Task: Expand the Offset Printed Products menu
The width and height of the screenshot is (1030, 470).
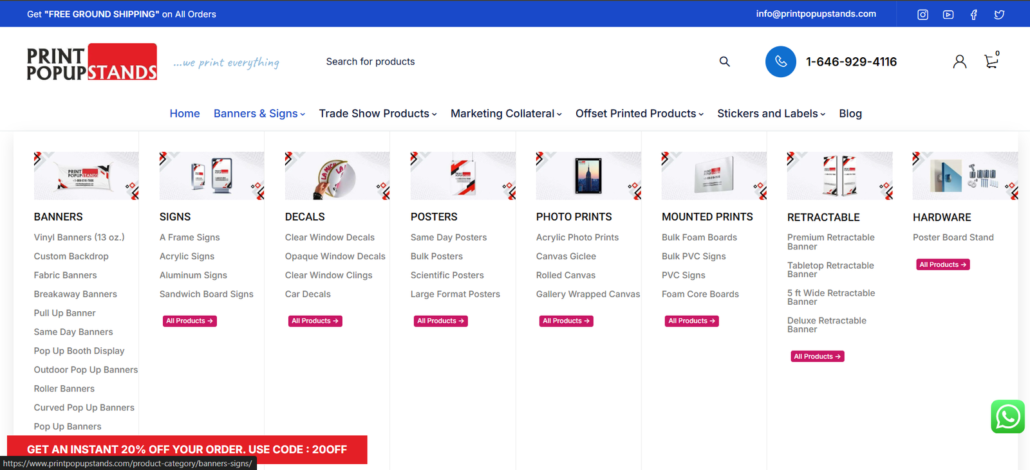Action: [x=639, y=114]
